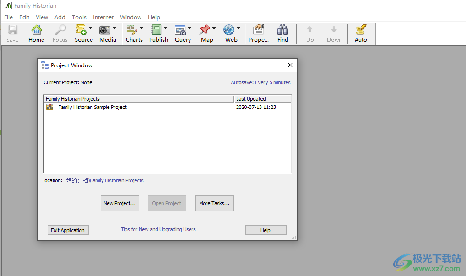
Task: Click the Media camera icon
Action: pyautogui.click(x=105, y=30)
